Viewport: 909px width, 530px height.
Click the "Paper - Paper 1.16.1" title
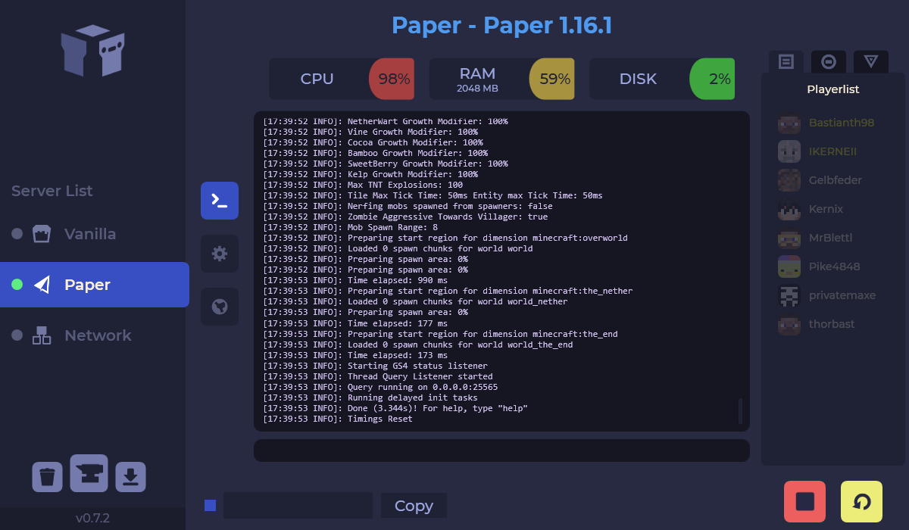pyautogui.click(x=501, y=26)
